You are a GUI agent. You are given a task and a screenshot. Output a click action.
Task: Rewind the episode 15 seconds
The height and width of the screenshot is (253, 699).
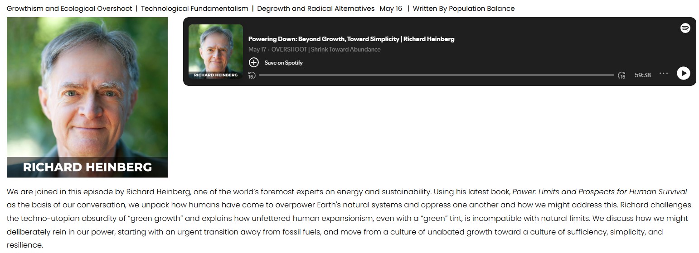click(x=252, y=75)
